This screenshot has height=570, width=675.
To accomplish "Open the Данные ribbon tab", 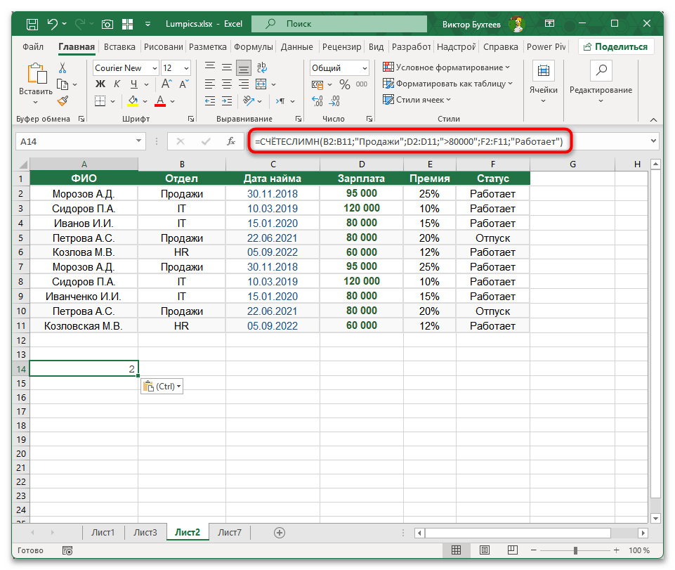I will click(296, 46).
